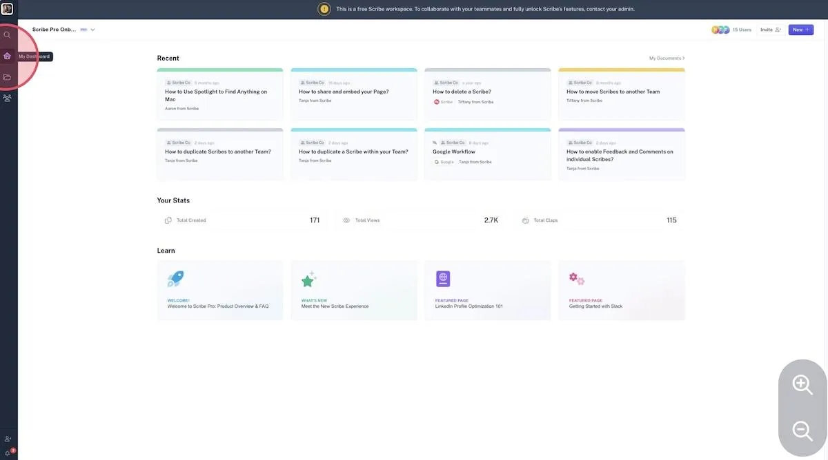Click the warning icon in the top banner
828x460 pixels.
[324, 9]
